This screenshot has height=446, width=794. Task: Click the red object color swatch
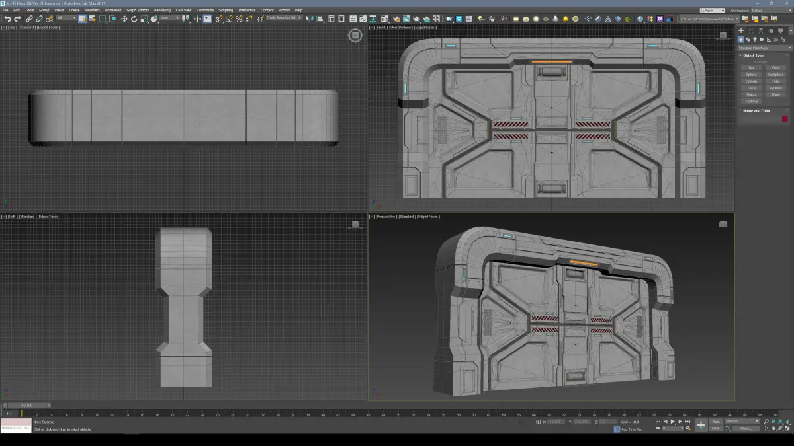coord(785,119)
